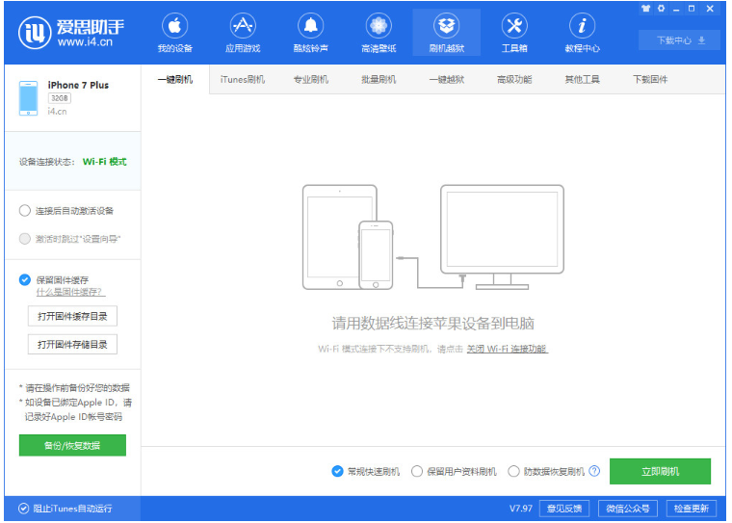Click 打开固件缓存目录 button

click(72, 316)
